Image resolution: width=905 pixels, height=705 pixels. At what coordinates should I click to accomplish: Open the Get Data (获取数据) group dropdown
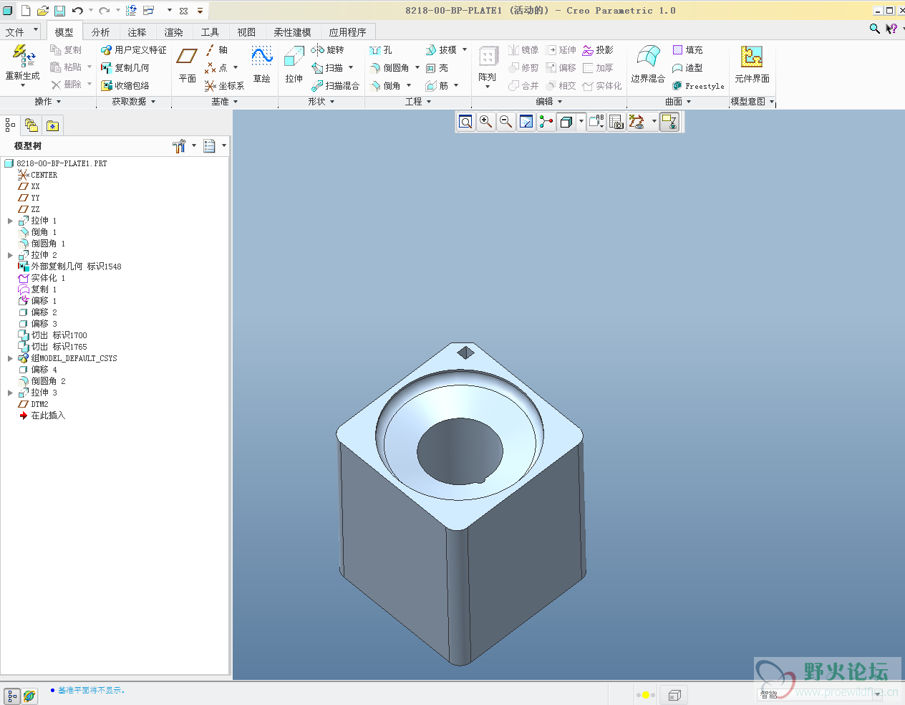pyautogui.click(x=134, y=102)
